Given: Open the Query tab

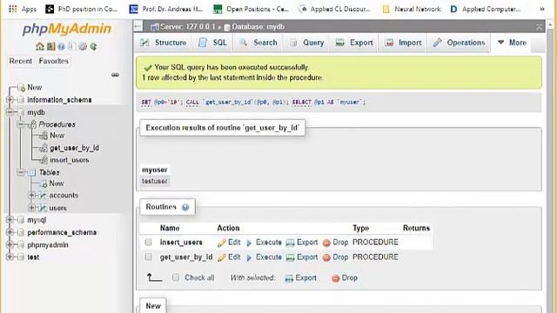Looking at the screenshot, I should (307, 43).
